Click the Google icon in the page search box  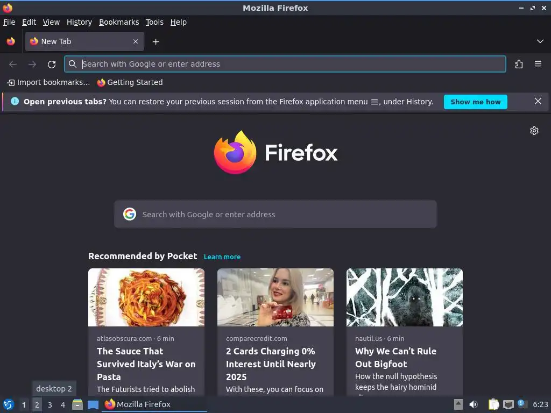point(130,214)
